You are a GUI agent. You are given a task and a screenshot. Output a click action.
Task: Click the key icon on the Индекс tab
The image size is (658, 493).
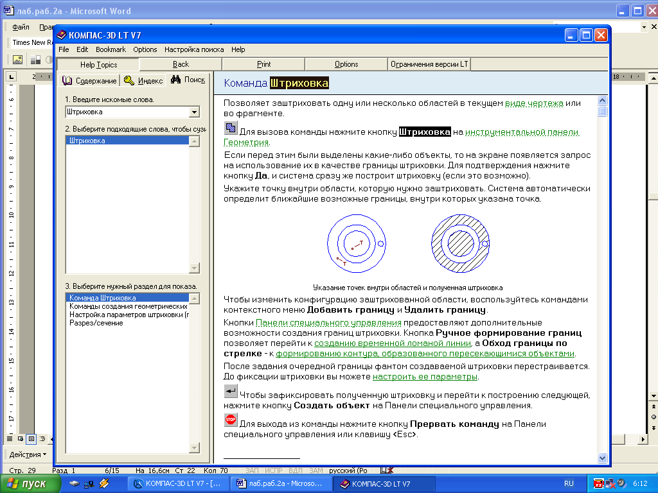(129, 80)
